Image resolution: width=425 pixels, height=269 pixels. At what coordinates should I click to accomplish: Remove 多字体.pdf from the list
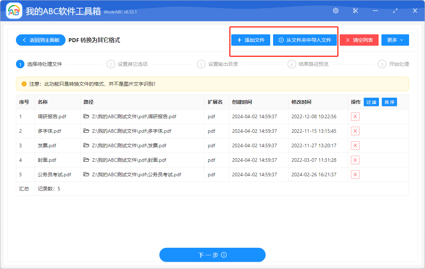355,131
